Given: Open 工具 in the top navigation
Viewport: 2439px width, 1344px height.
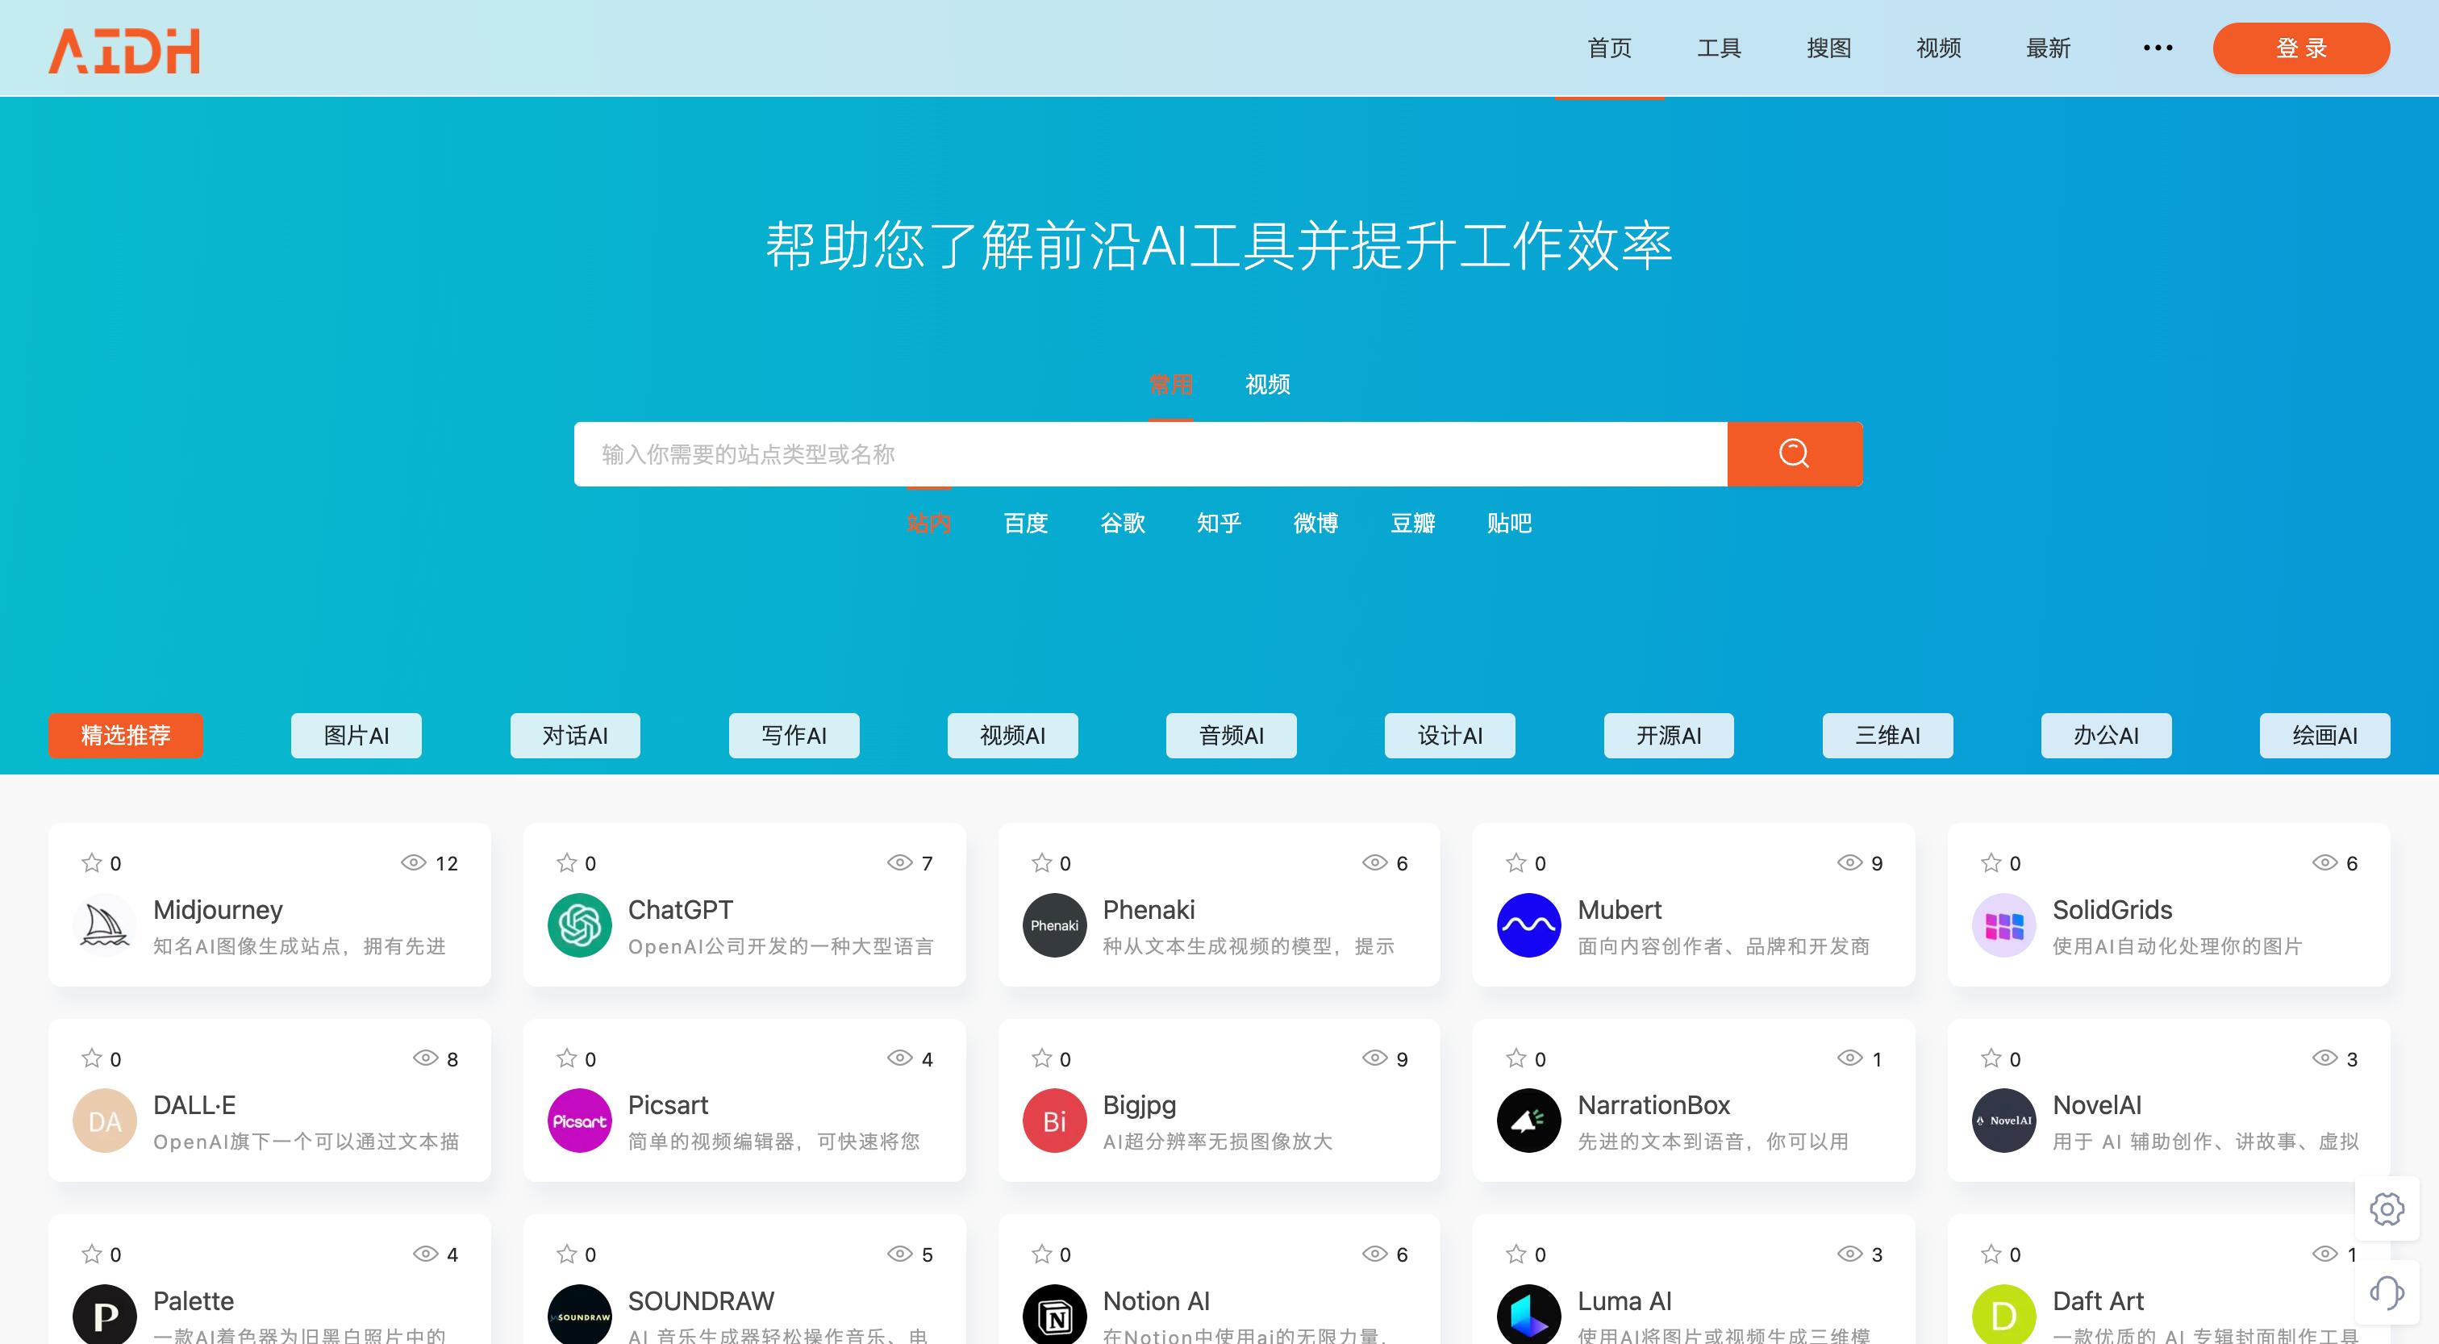Looking at the screenshot, I should pyautogui.click(x=1719, y=48).
